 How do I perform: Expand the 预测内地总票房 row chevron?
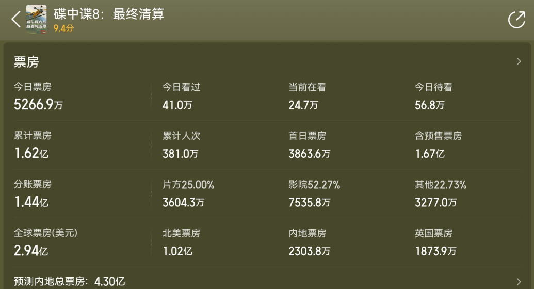tap(519, 281)
